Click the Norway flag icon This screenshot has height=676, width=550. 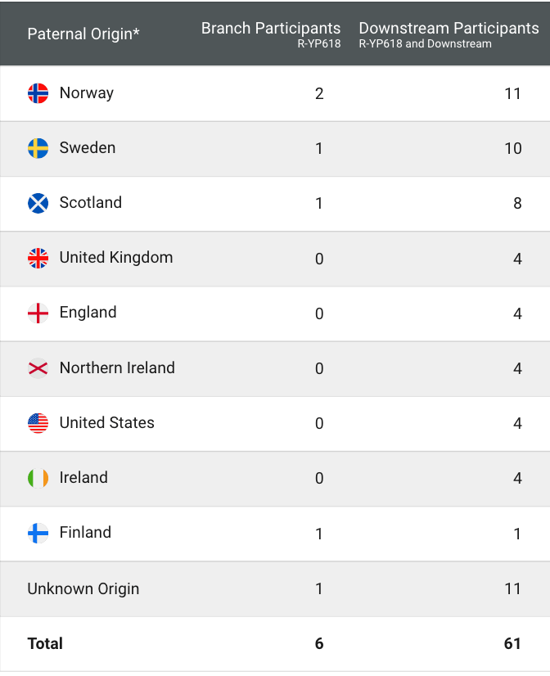pyautogui.click(x=38, y=93)
